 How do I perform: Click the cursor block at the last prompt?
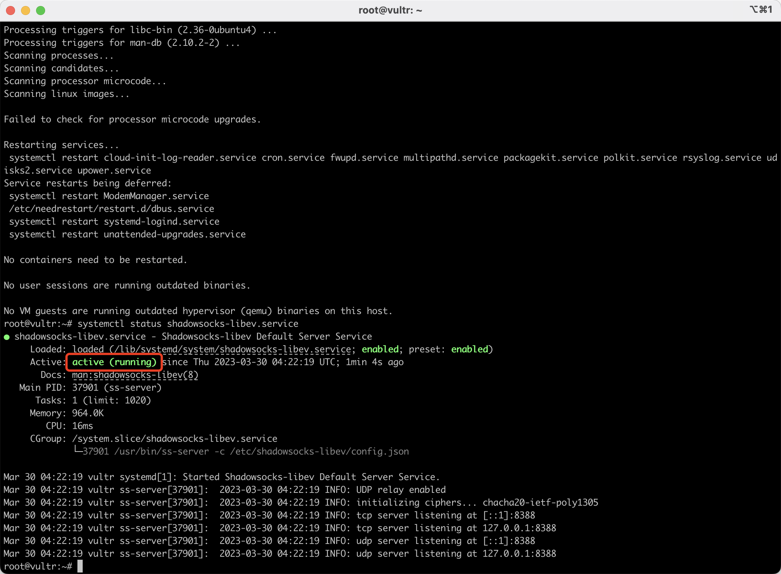[80, 566]
